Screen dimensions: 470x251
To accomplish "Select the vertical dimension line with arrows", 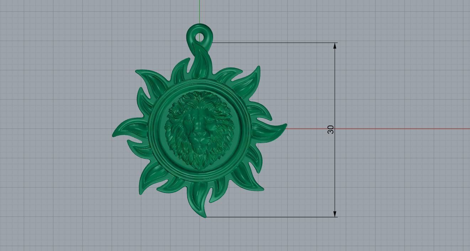I will [x=335, y=130].
